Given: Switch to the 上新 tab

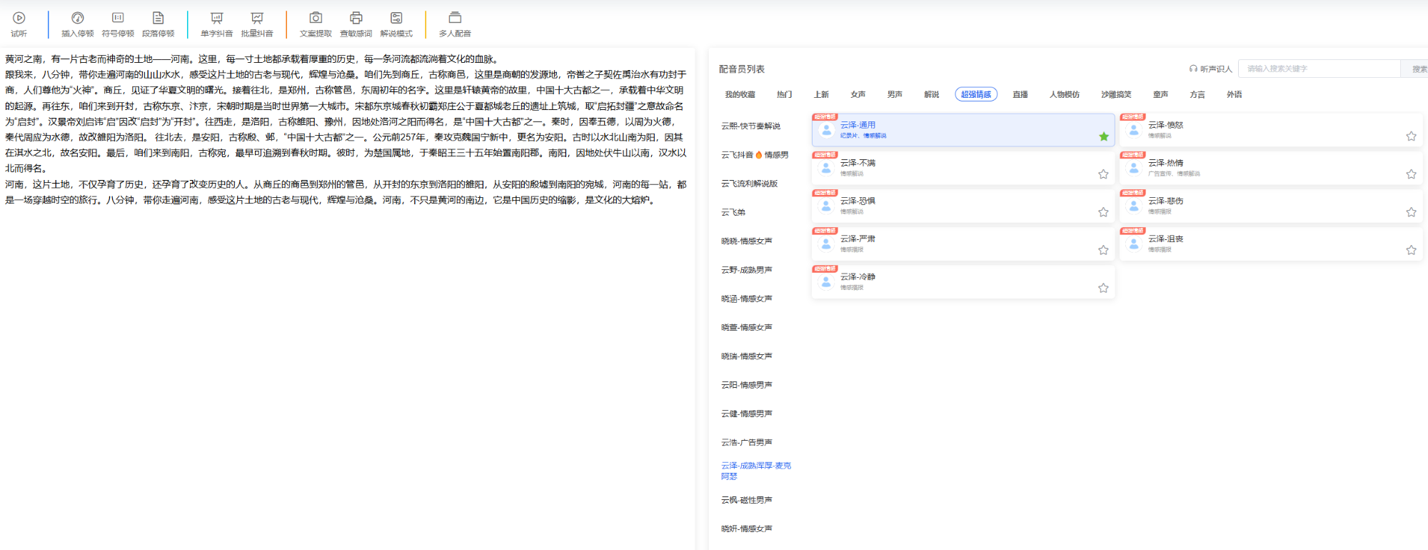Looking at the screenshot, I should (821, 94).
